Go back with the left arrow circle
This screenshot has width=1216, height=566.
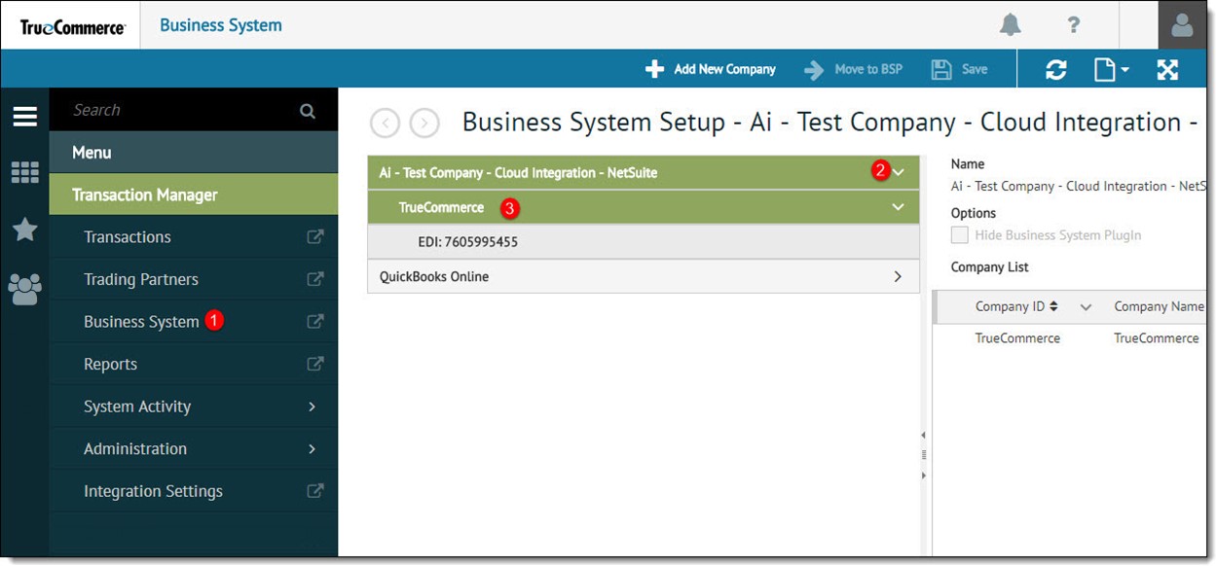pyautogui.click(x=386, y=124)
